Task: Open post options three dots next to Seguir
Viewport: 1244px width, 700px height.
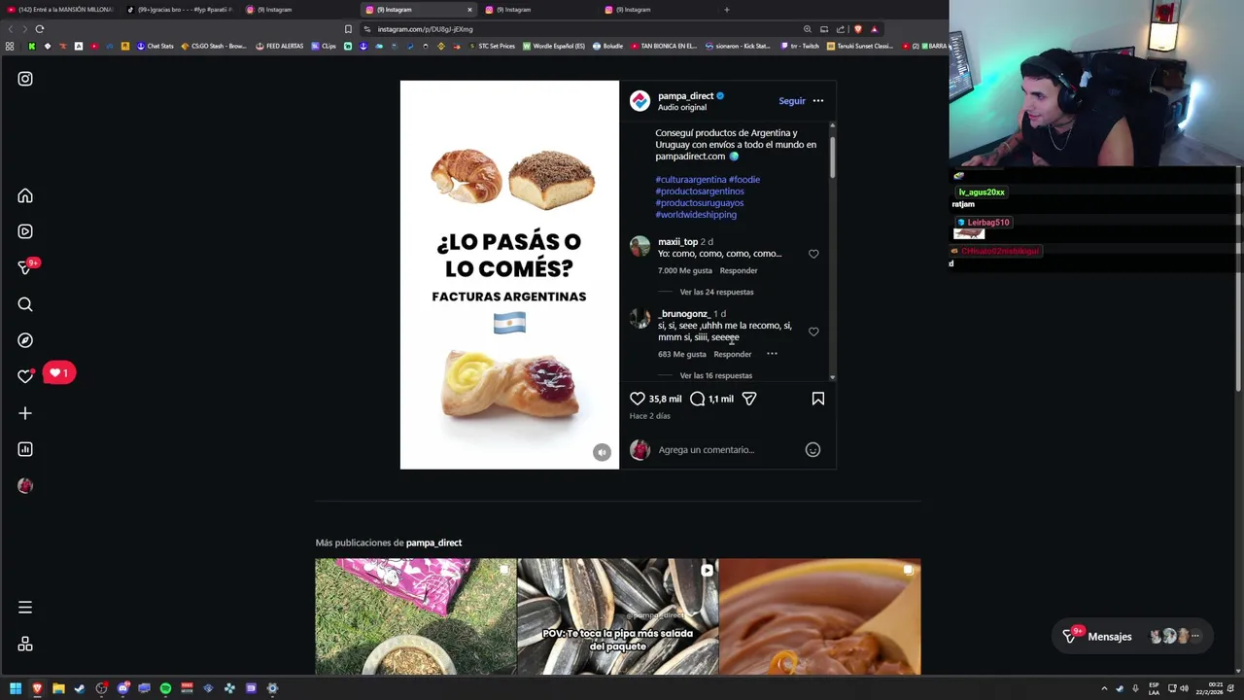Action: coord(818,101)
